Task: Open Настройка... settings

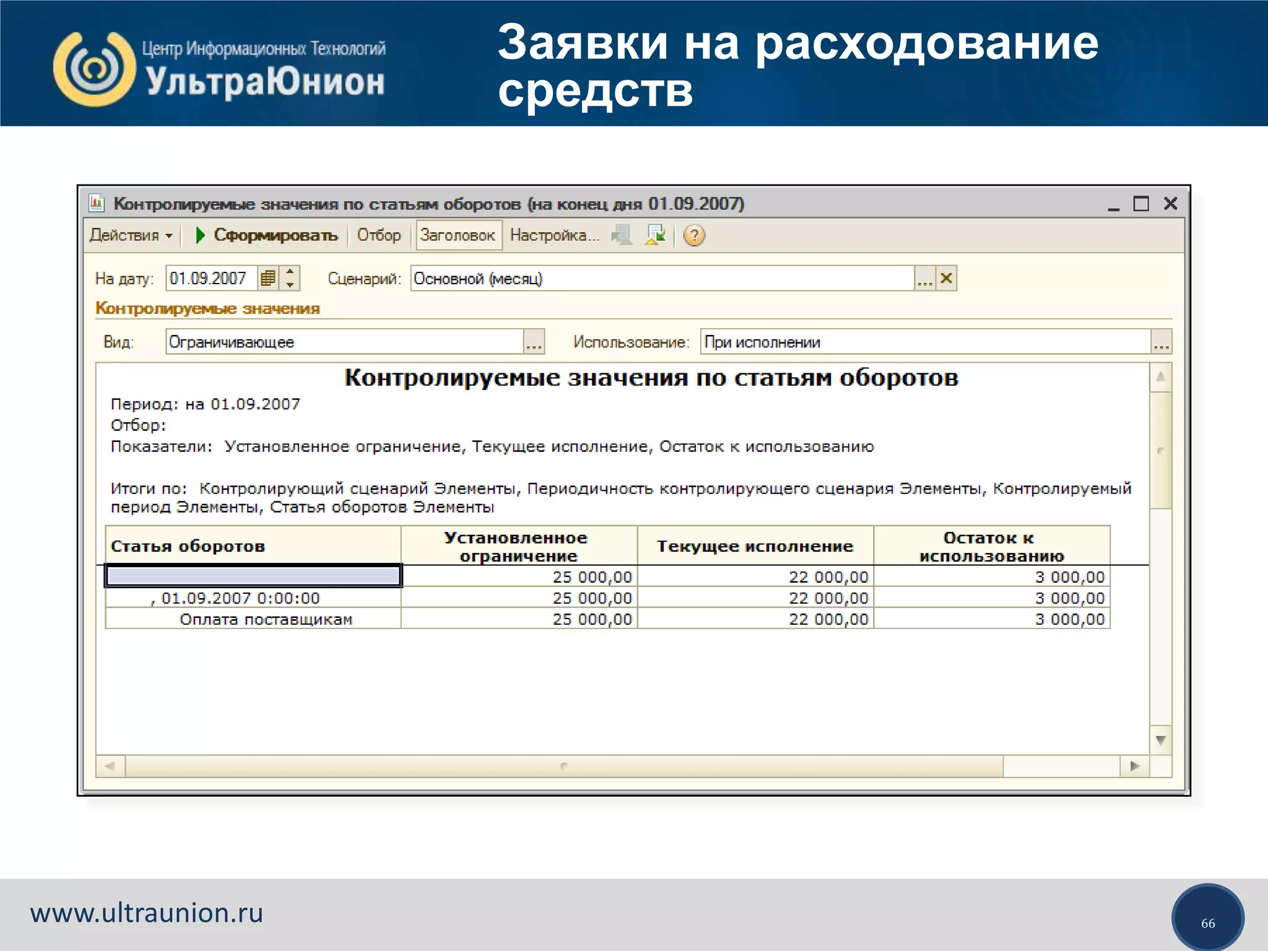Action: coord(555,235)
